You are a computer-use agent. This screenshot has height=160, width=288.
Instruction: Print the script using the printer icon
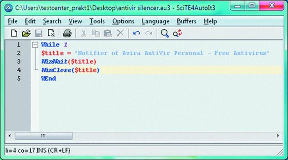pos(67,34)
